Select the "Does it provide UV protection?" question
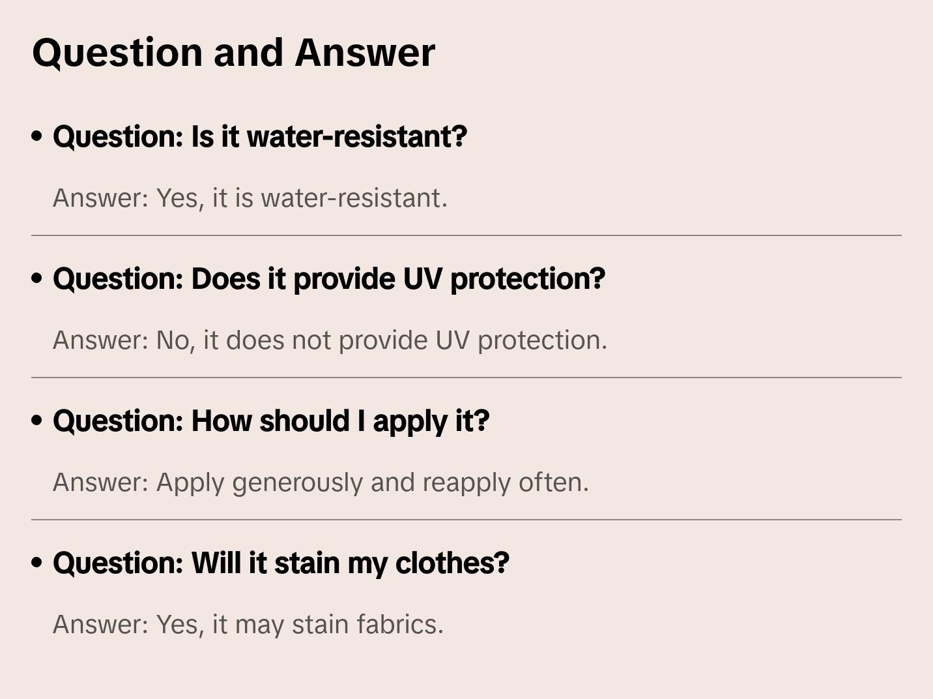Viewport: 933px width, 699px height. pos(329,279)
